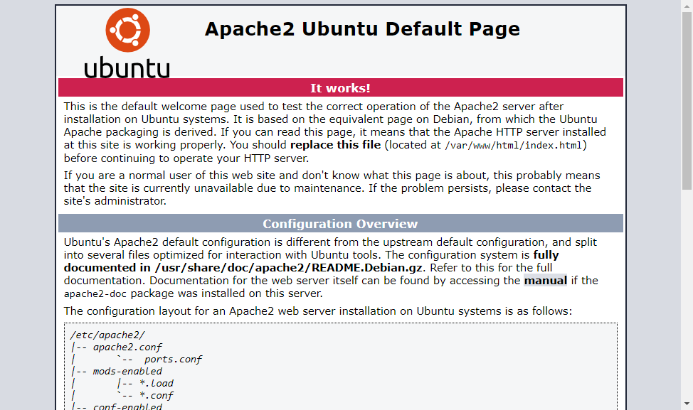This screenshot has width=693, height=410.
Task: Click the "Apache2 Ubuntu Default Page" heading
Action: [x=362, y=29]
